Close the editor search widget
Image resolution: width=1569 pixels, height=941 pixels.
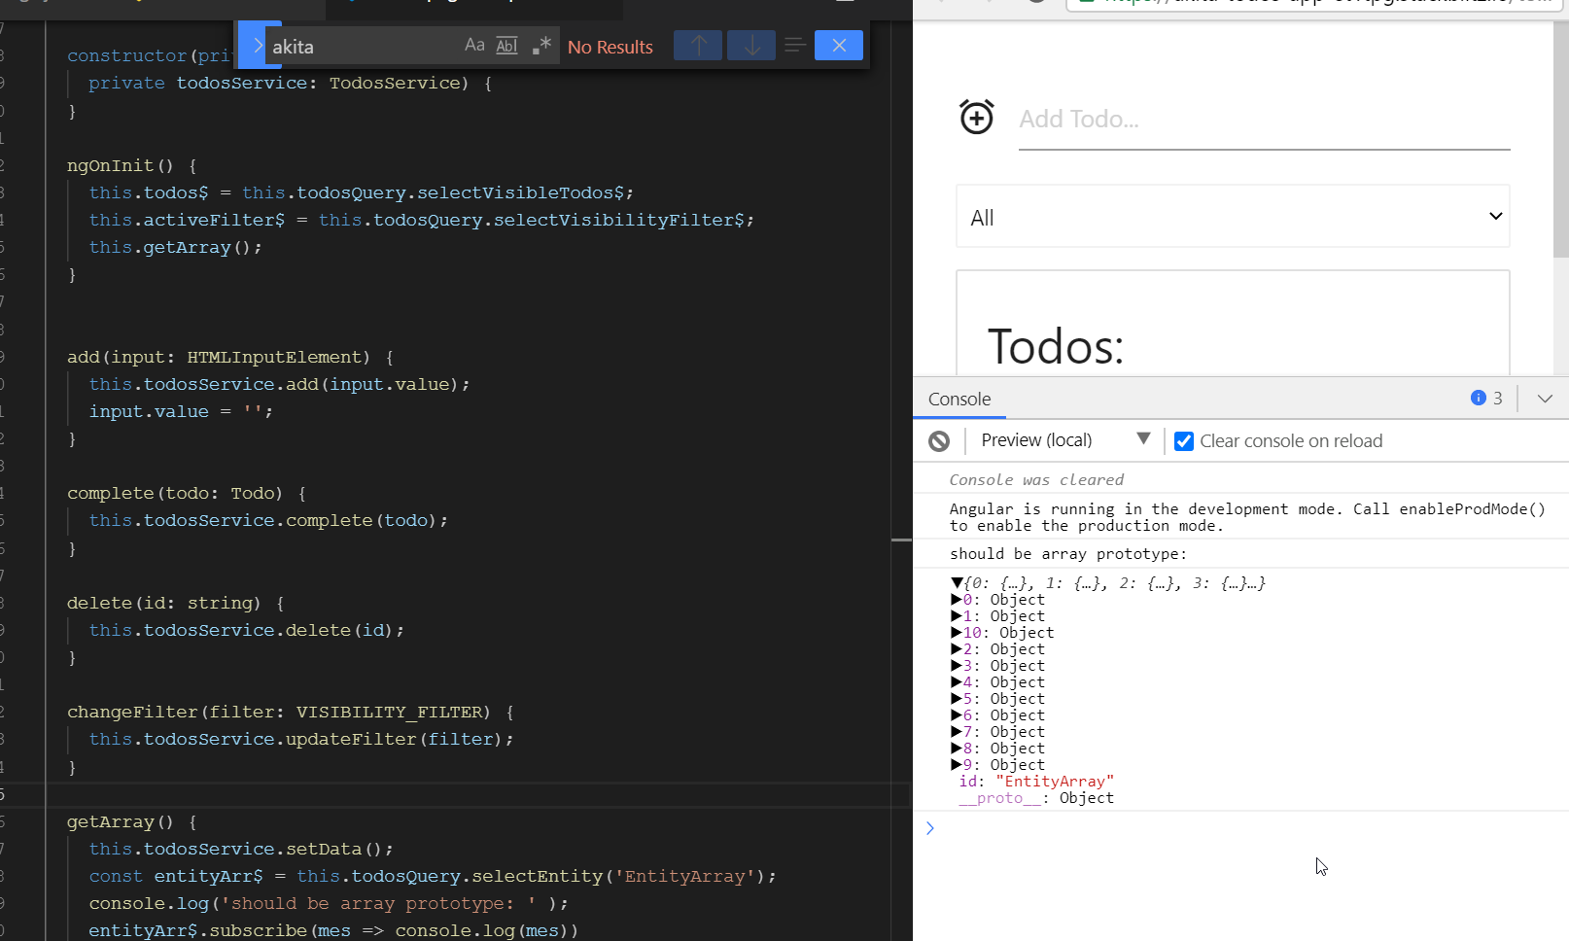(x=838, y=45)
